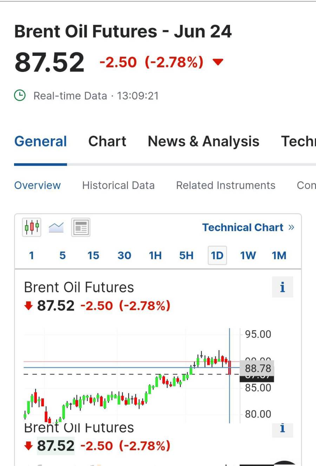Select the 1 minute timeframe

(x=32, y=255)
